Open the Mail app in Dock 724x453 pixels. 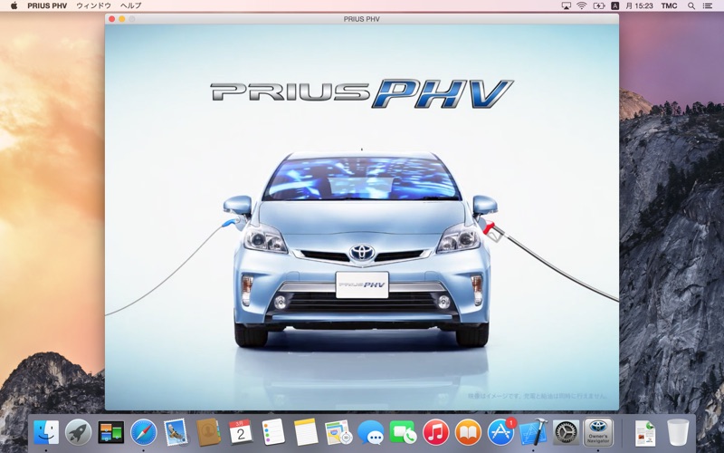(176, 433)
